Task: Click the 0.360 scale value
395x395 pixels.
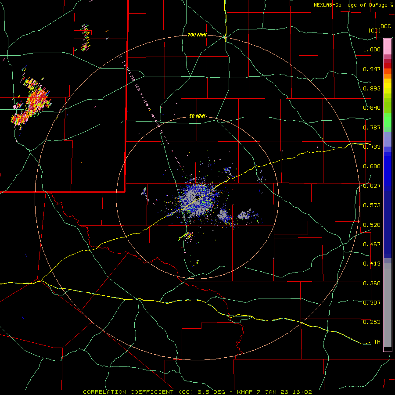Action: tap(372, 284)
